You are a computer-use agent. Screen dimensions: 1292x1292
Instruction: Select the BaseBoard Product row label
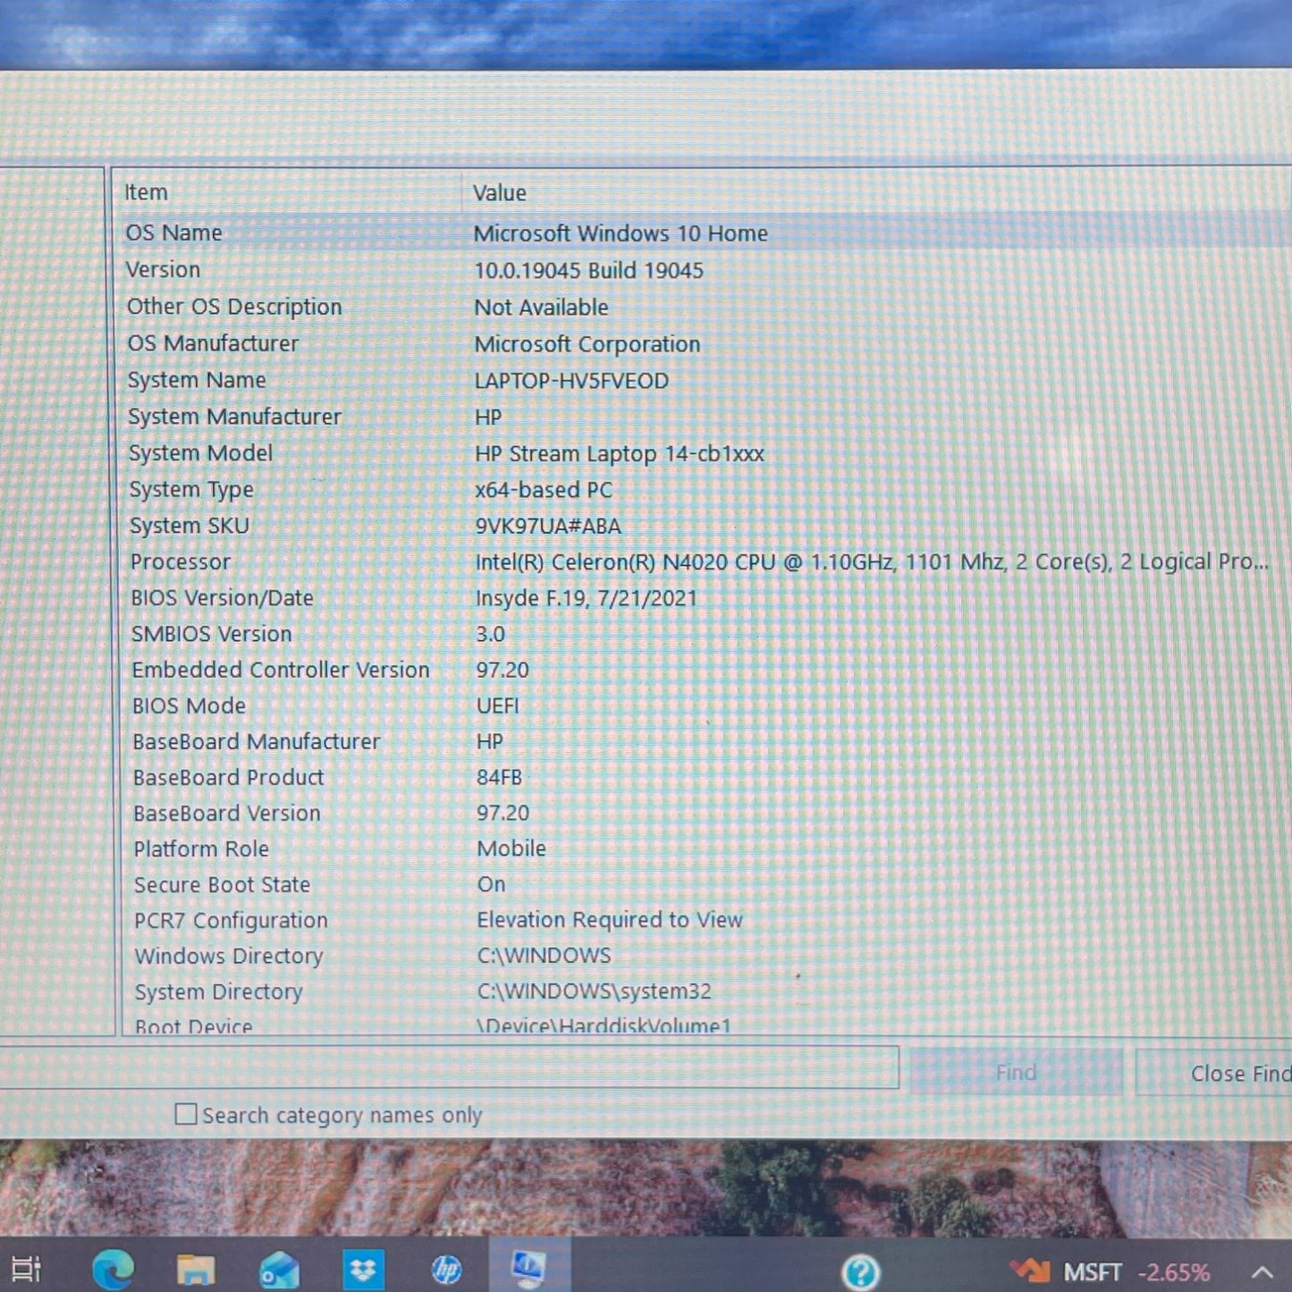click(x=228, y=777)
